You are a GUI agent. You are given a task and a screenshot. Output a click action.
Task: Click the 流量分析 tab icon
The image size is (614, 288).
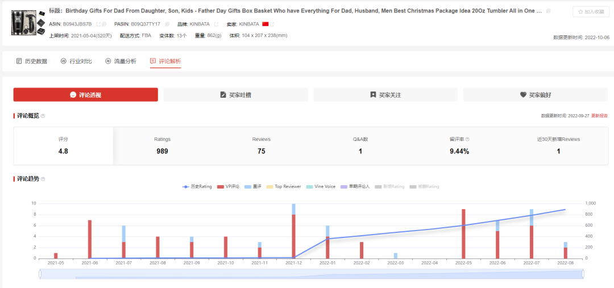pyautogui.click(x=108, y=61)
